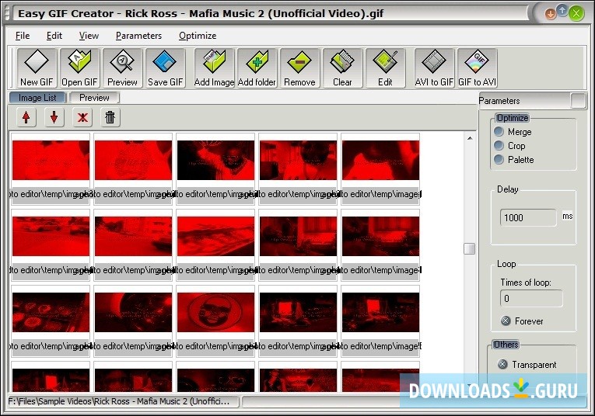The image size is (595, 416).
Task: Select the second thumbnail in row two
Action: (133, 236)
